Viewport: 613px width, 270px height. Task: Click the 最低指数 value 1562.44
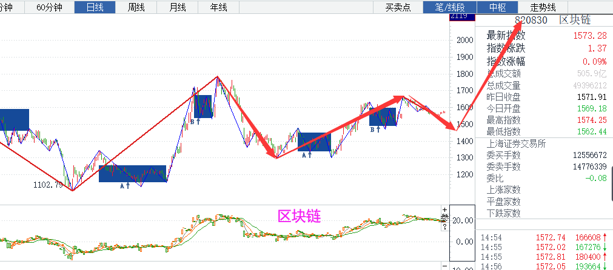click(x=592, y=131)
